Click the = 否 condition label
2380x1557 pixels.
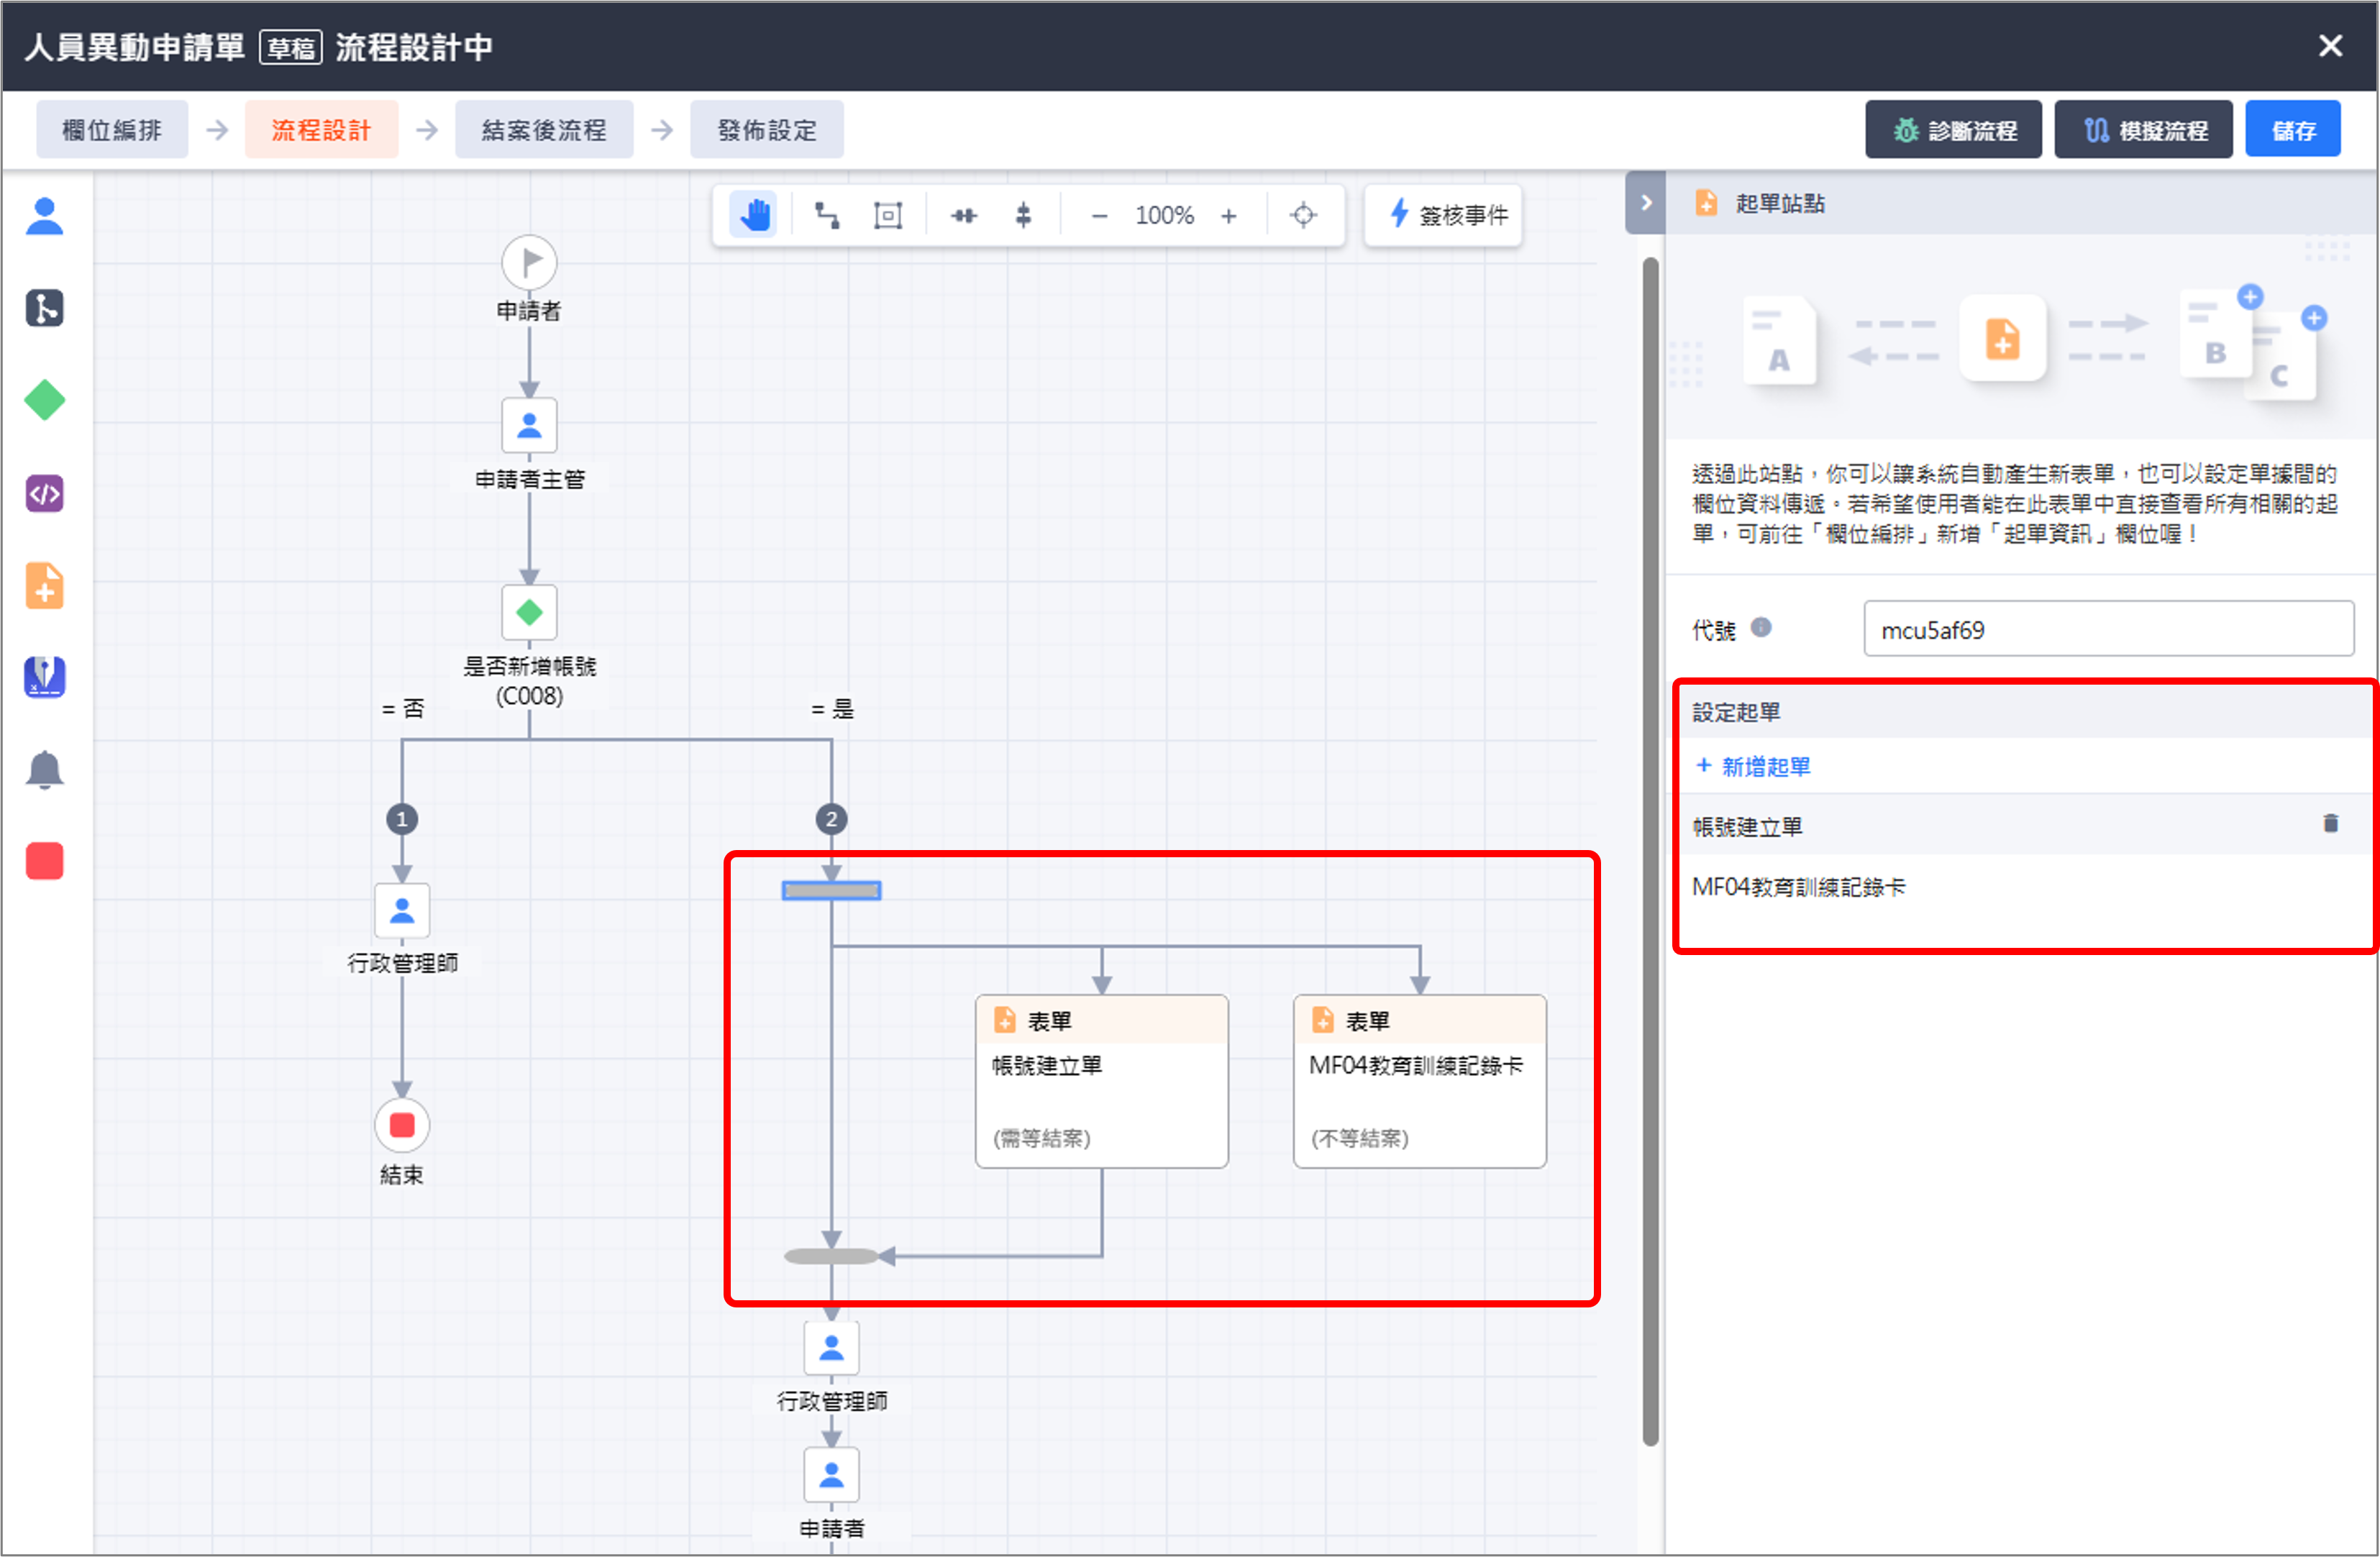coord(403,709)
